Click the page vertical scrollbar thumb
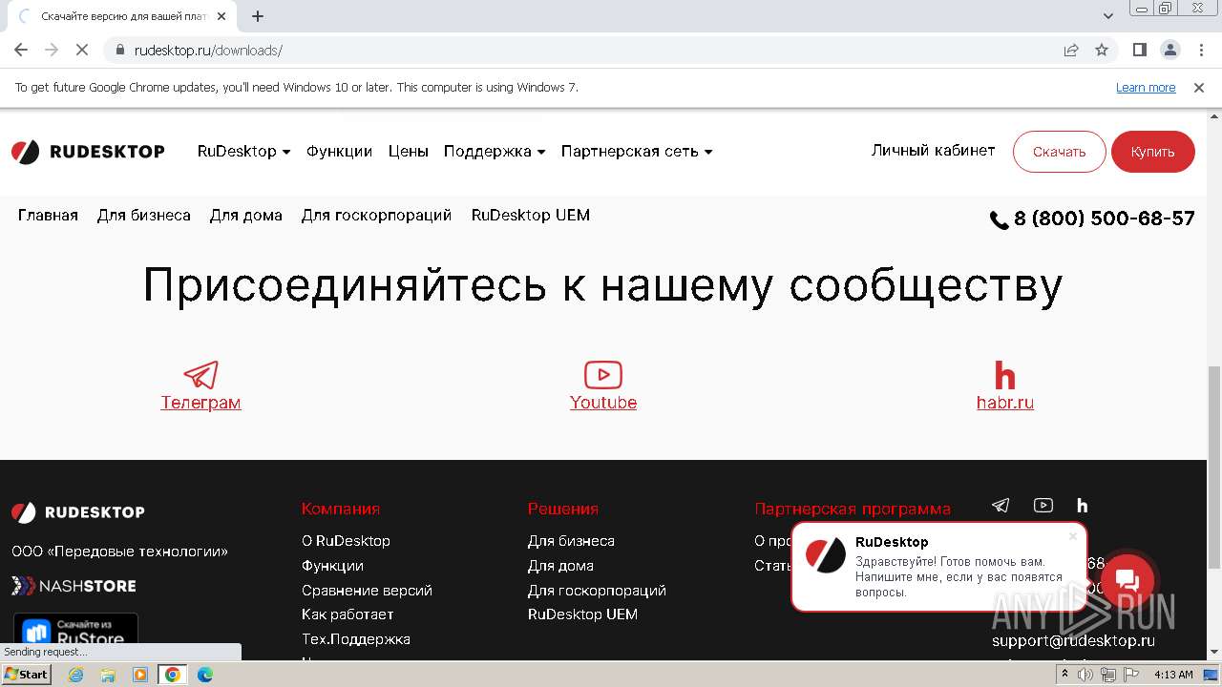1222x687 pixels. click(1214, 467)
